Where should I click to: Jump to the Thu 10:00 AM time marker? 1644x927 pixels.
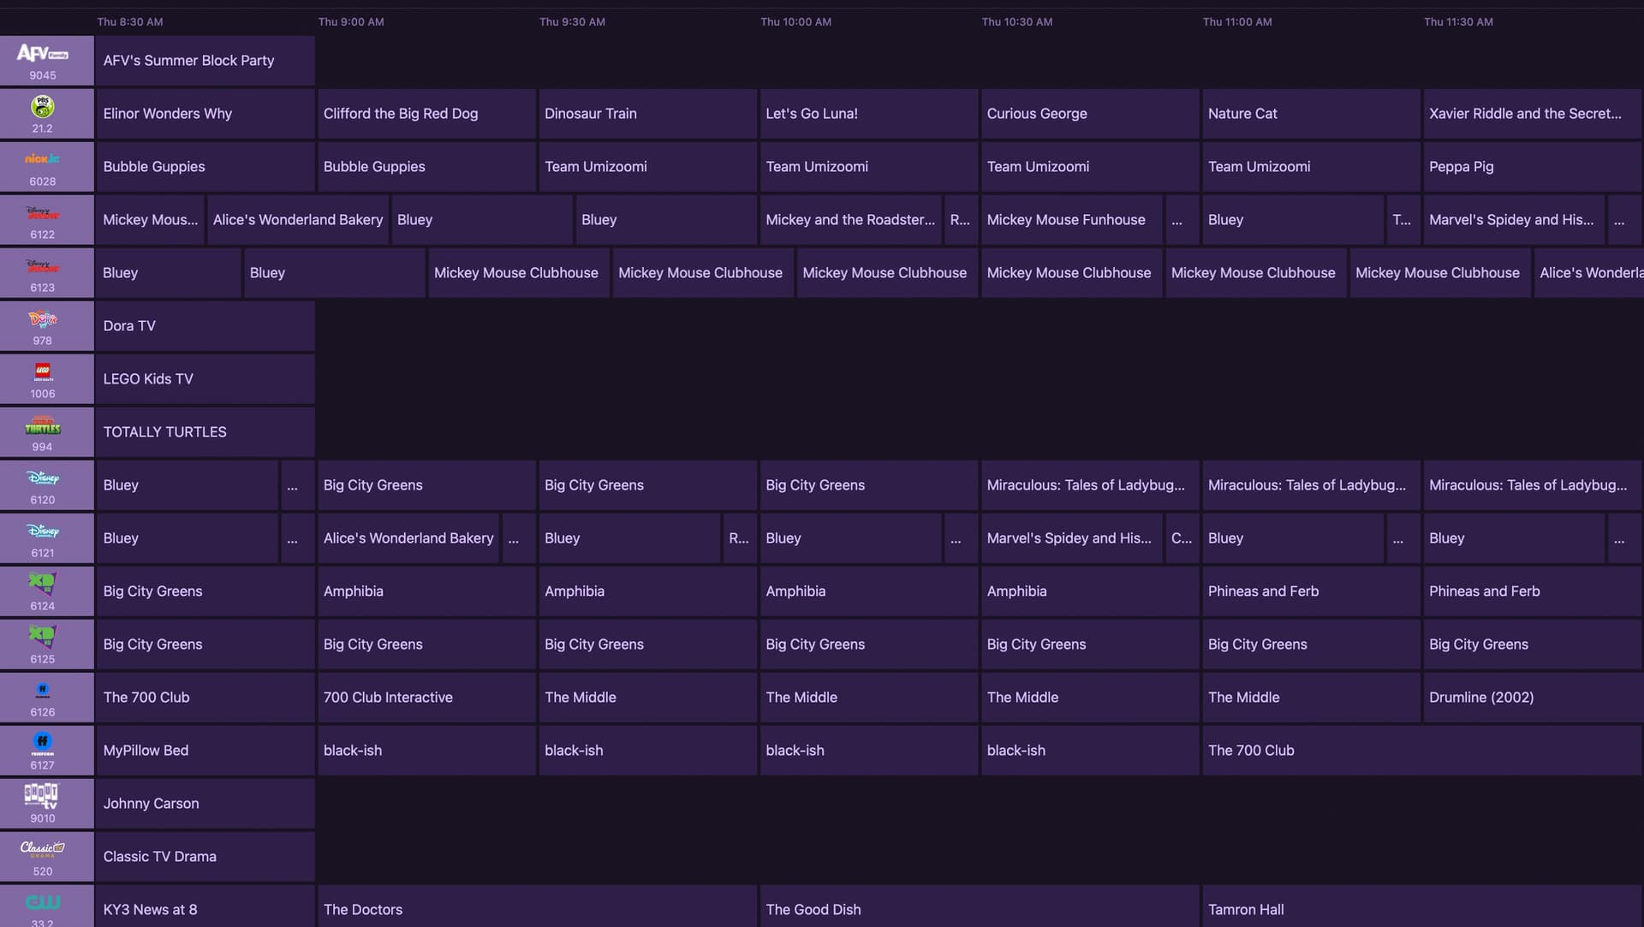(x=795, y=22)
